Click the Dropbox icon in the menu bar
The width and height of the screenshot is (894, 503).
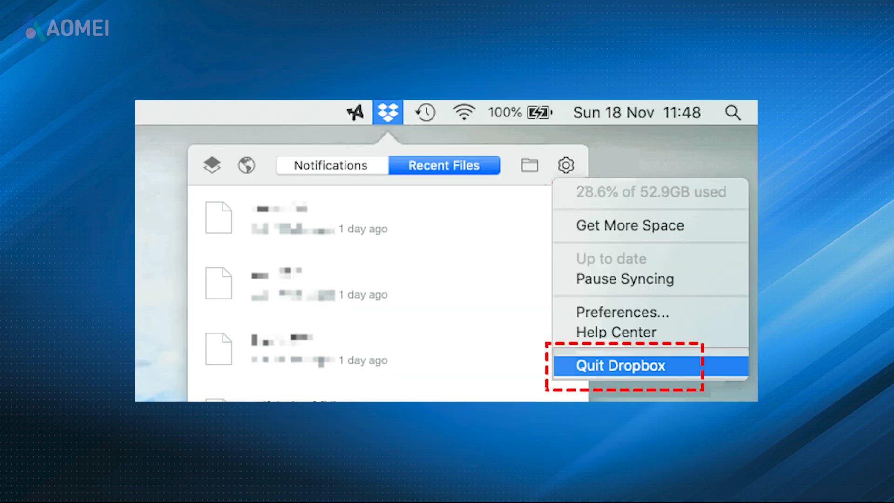coord(388,112)
